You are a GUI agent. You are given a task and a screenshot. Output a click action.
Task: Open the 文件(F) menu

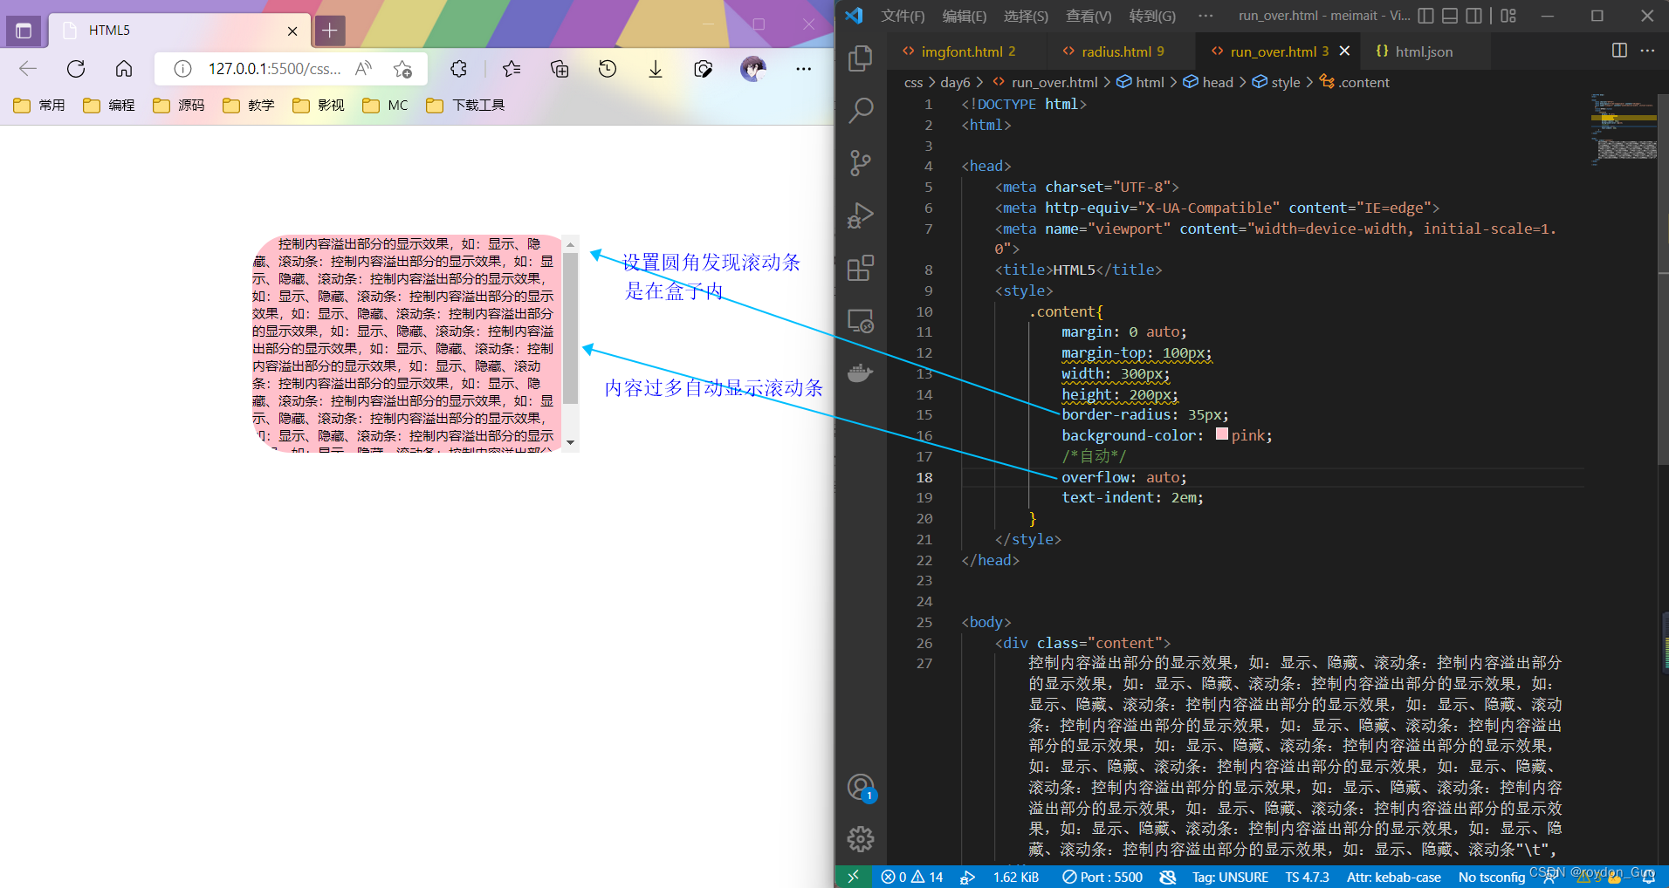(903, 16)
